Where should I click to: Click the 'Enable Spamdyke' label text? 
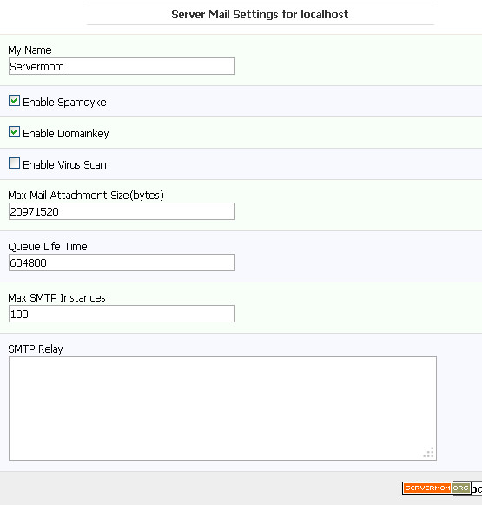(64, 102)
